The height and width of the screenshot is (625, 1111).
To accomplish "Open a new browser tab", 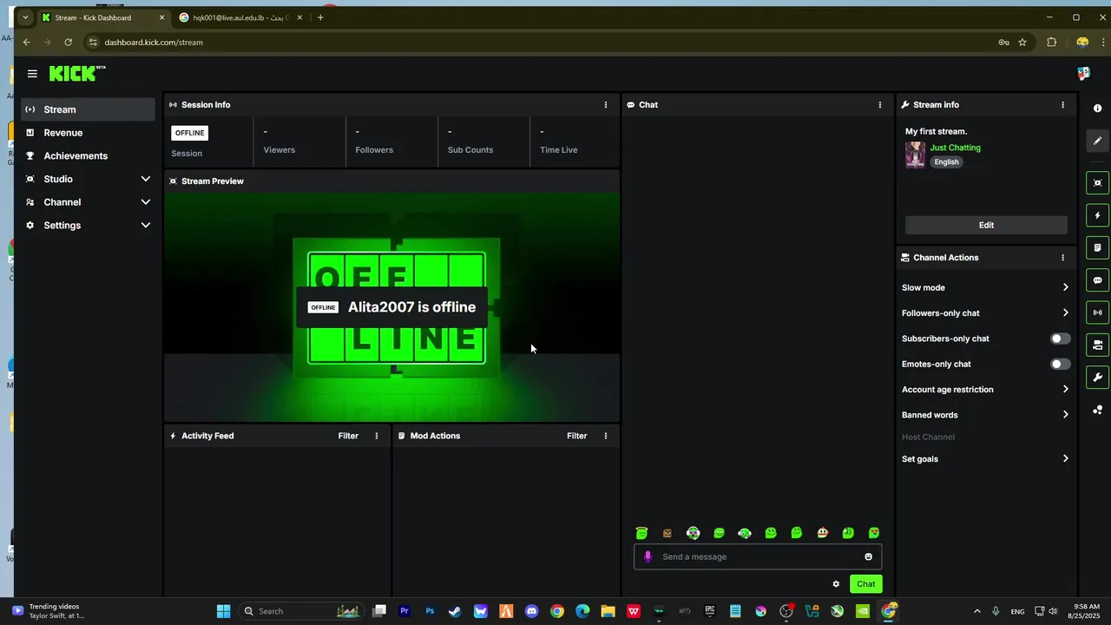I will pos(320,17).
